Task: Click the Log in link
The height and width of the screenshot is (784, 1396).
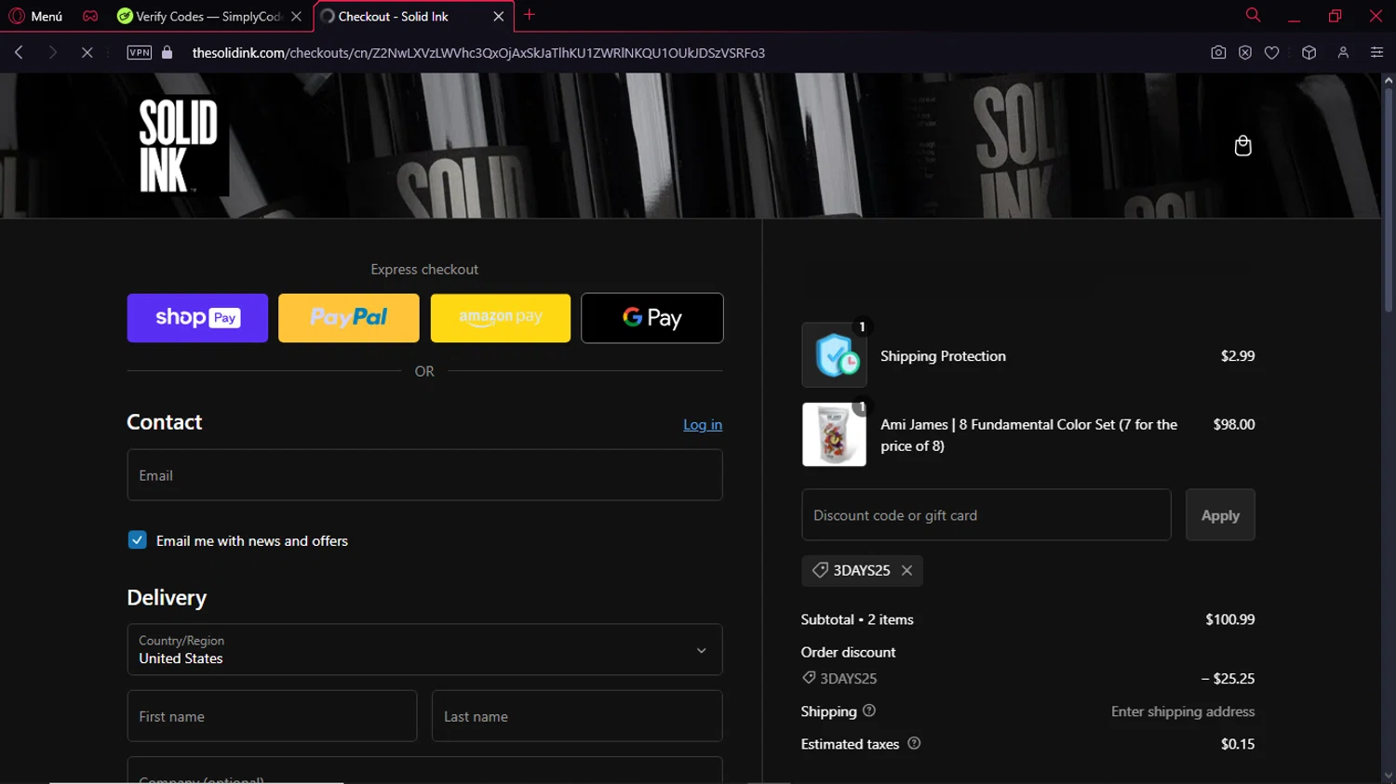Action: pos(703,425)
